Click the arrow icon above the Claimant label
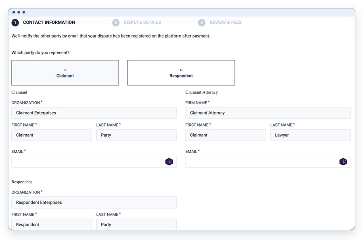Screen dimensions: 363x242 65,70
